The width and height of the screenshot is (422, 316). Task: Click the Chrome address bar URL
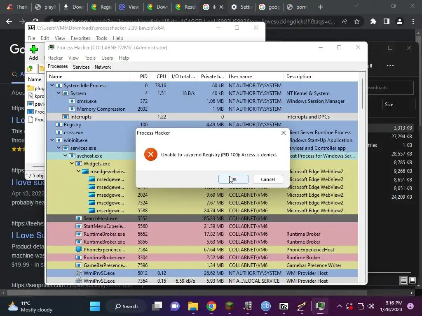[x=197, y=21]
